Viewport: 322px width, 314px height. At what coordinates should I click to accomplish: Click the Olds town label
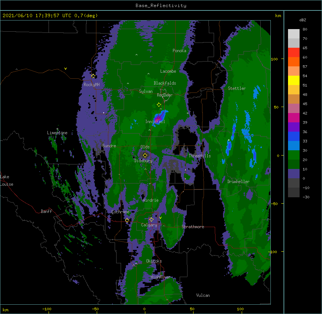click(x=145, y=147)
